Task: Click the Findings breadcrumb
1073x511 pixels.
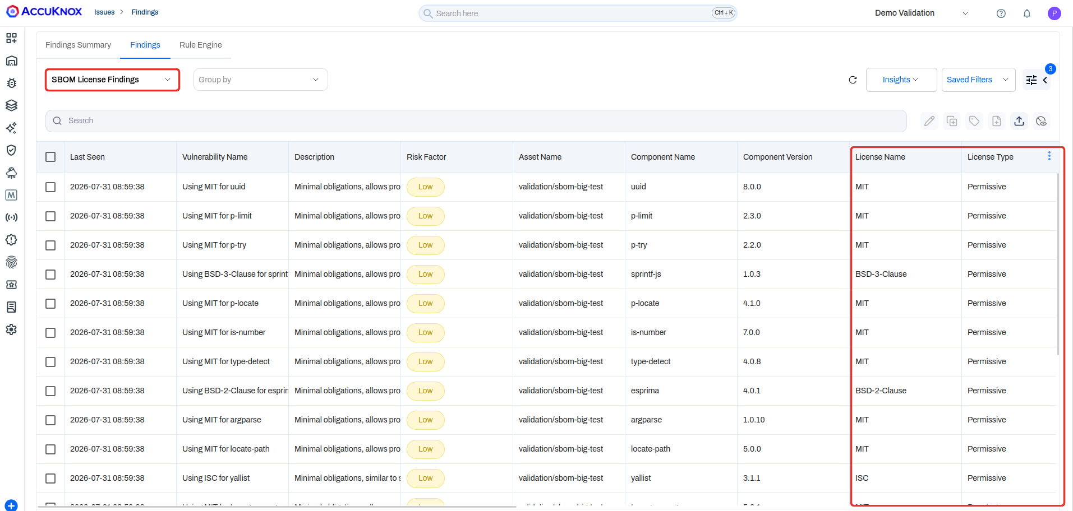Action: 145,12
